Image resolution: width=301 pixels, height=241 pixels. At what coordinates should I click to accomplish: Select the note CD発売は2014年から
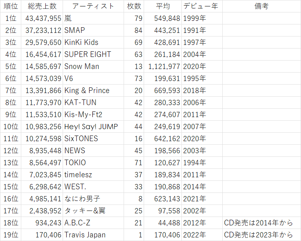pos(262,223)
